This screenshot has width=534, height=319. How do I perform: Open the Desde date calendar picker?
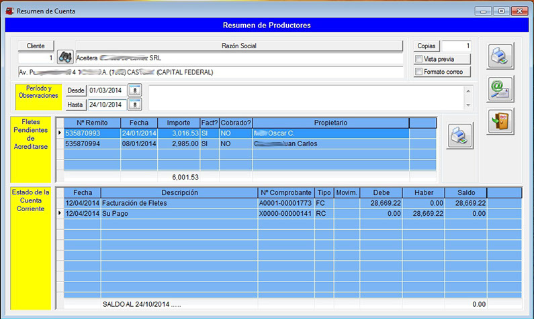pos(135,89)
